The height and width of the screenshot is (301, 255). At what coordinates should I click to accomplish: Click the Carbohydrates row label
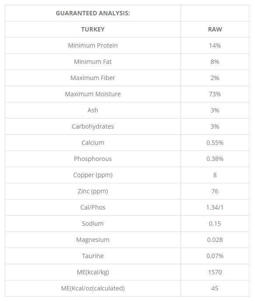(93, 126)
